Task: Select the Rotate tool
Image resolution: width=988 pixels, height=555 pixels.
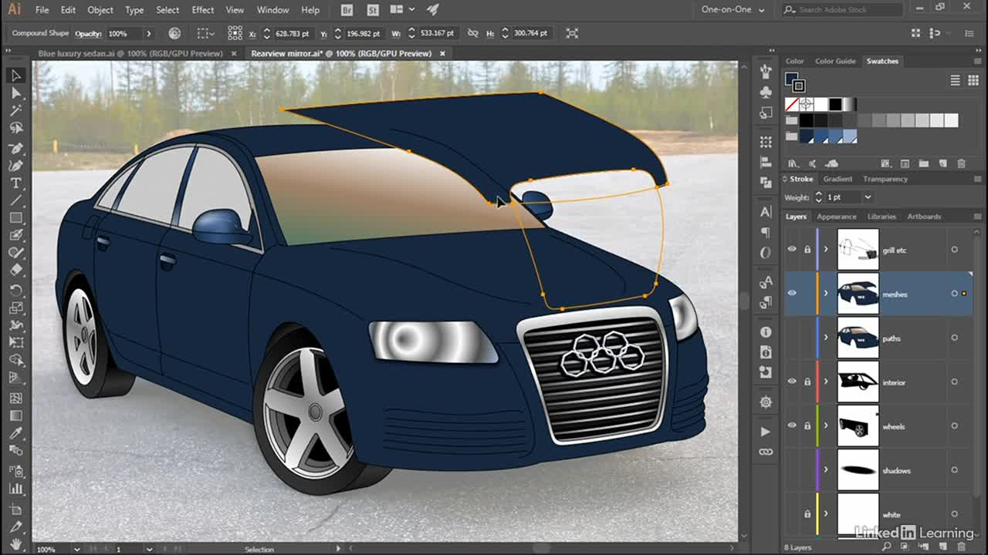Action: coord(15,291)
